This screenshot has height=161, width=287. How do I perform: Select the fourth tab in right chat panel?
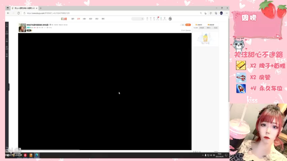(x=216, y=28)
